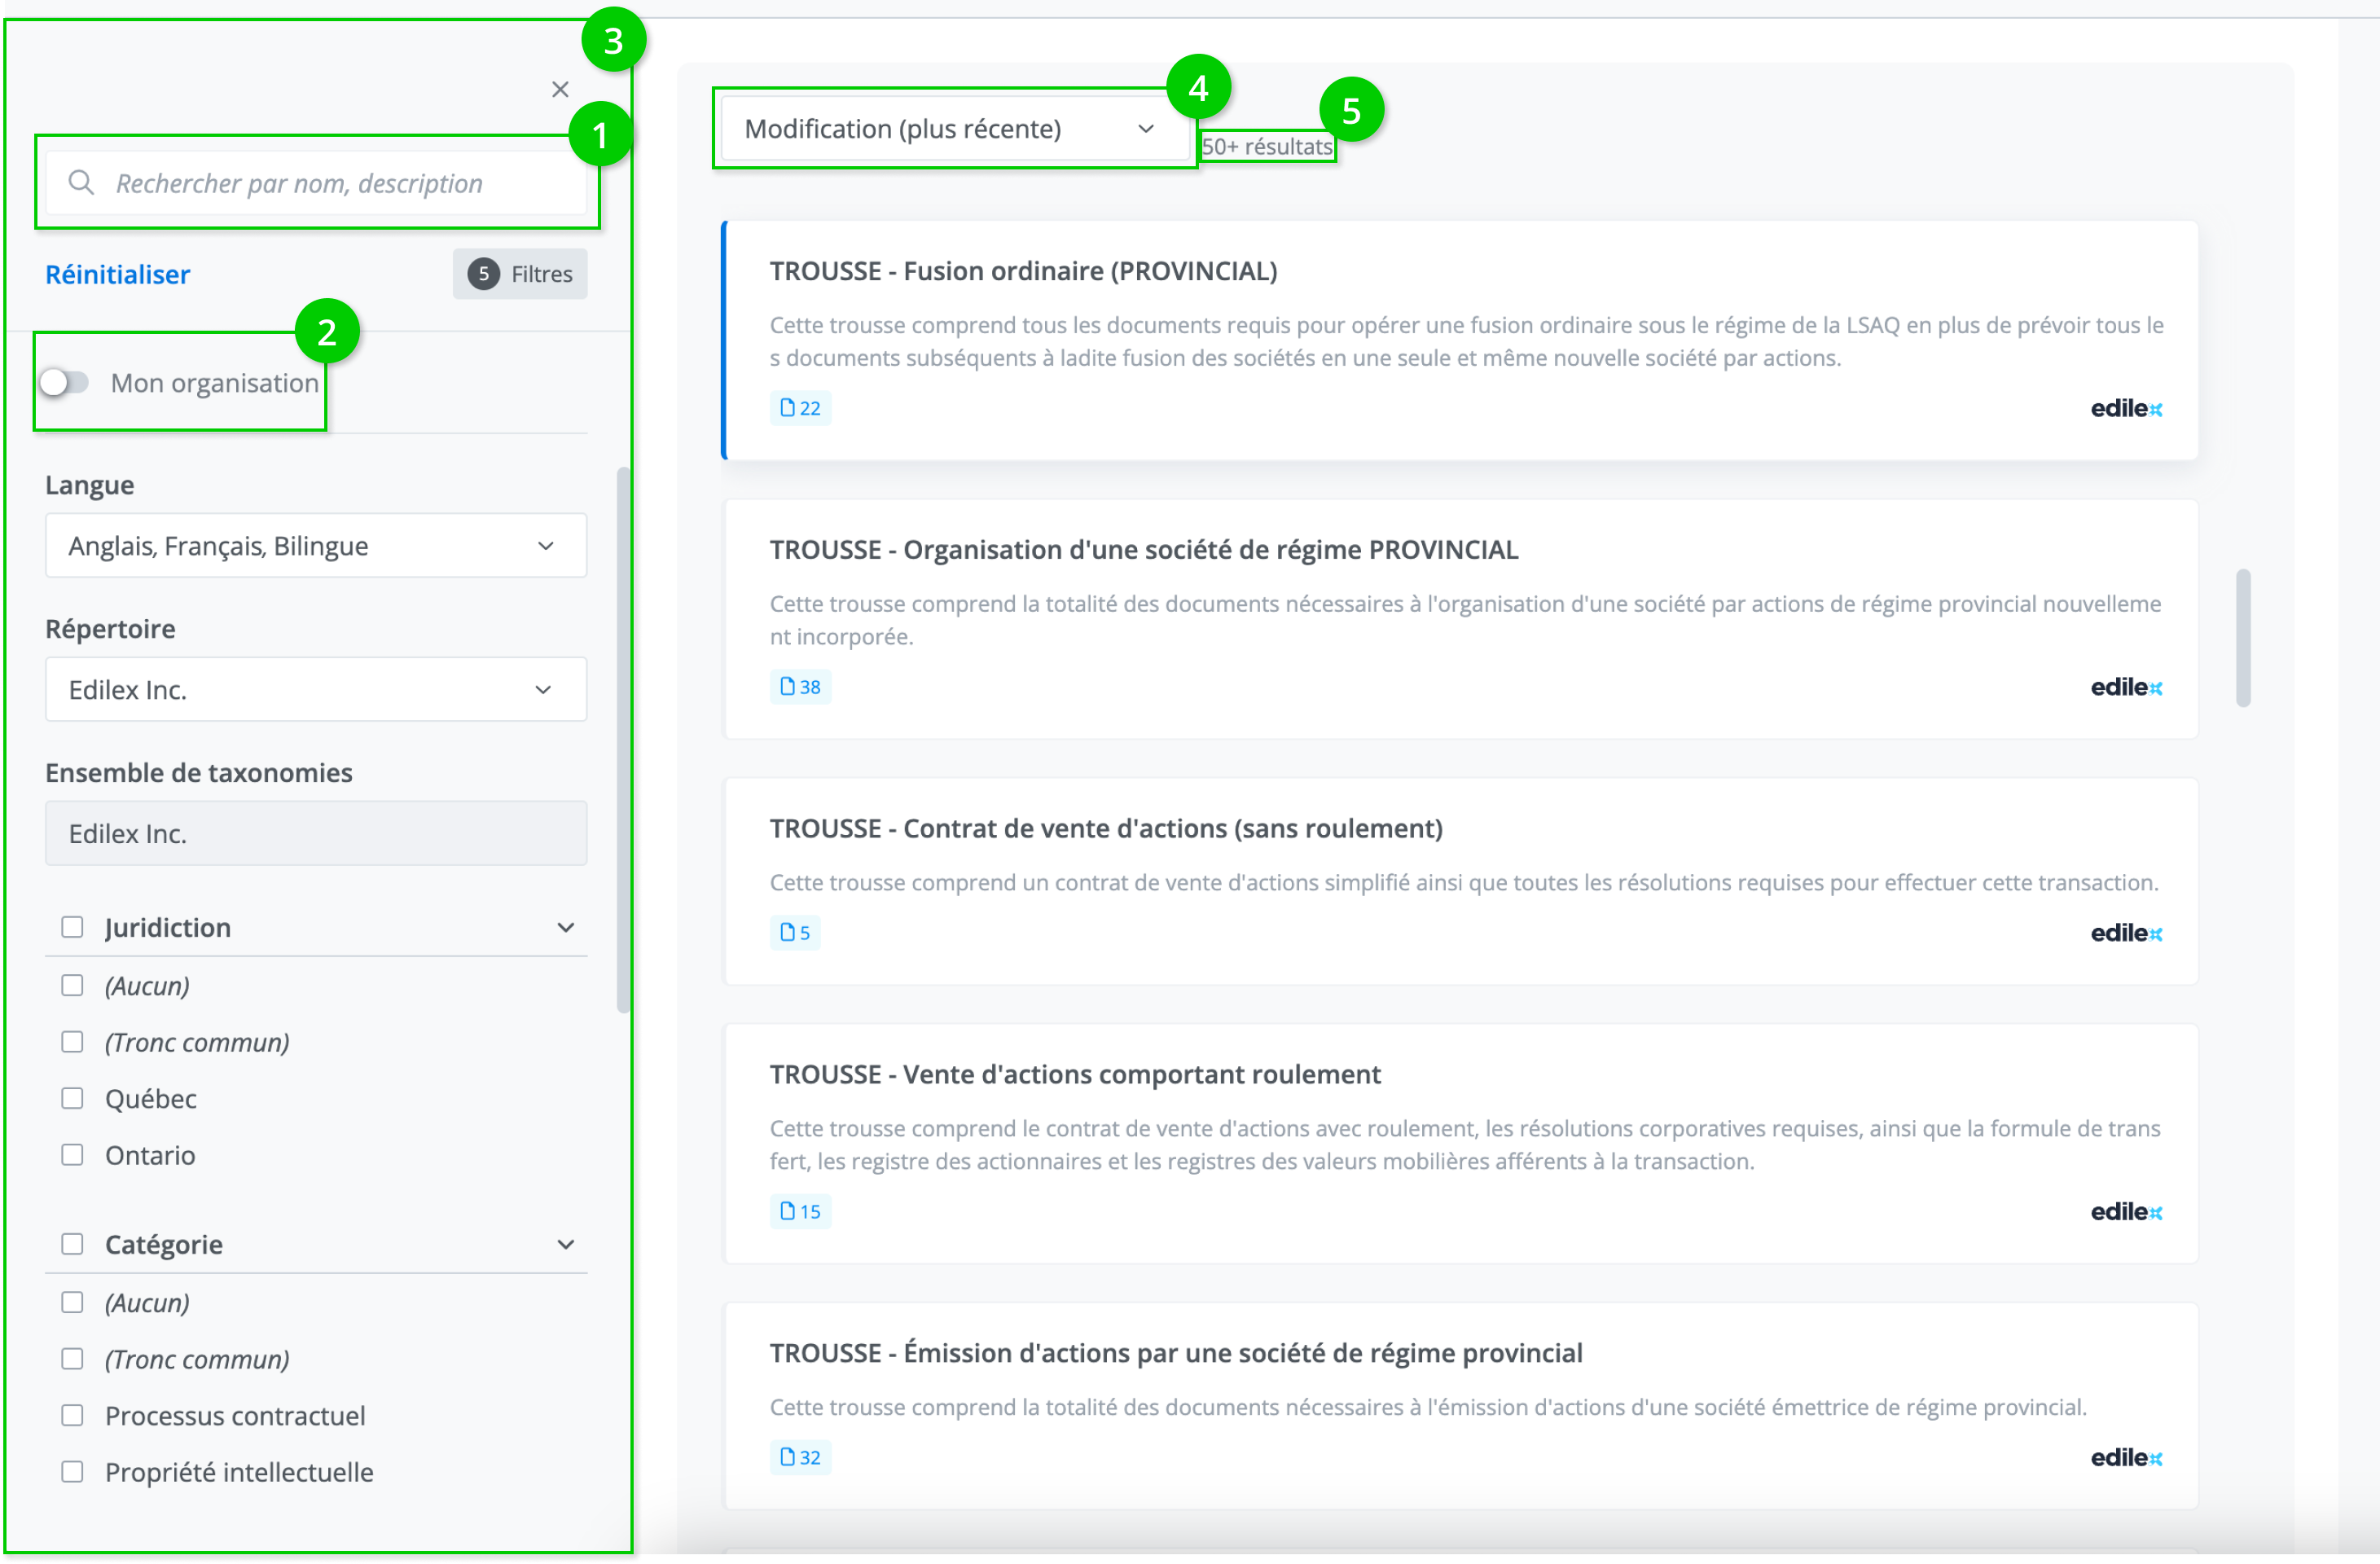Open TROUSSE - Vente d'actions comportant roulement
Image resolution: width=2380 pixels, height=1564 pixels.
tap(1075, 1075)
